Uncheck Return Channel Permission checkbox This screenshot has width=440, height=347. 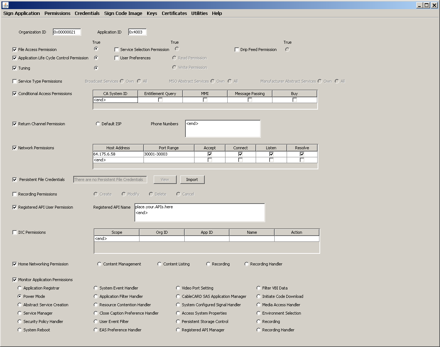pos(15,124)
